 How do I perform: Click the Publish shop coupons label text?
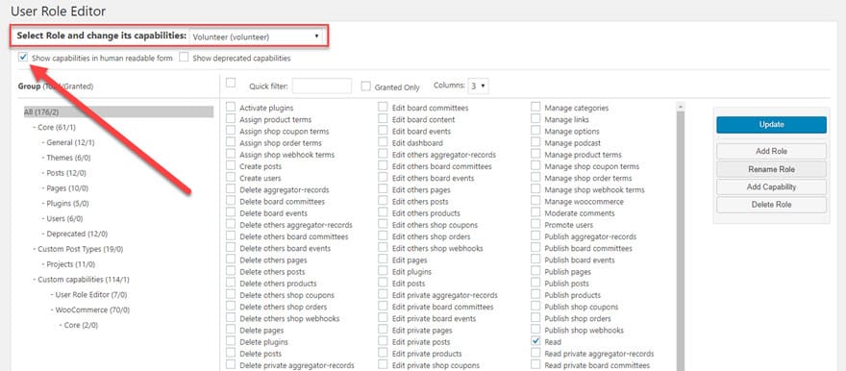(581, 307)
